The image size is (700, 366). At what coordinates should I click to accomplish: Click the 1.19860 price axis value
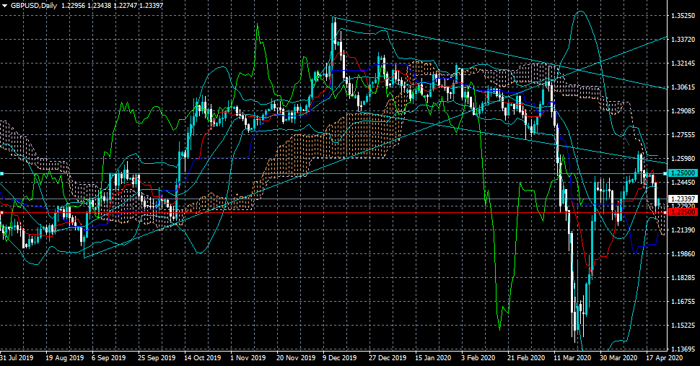pos(683,253)
